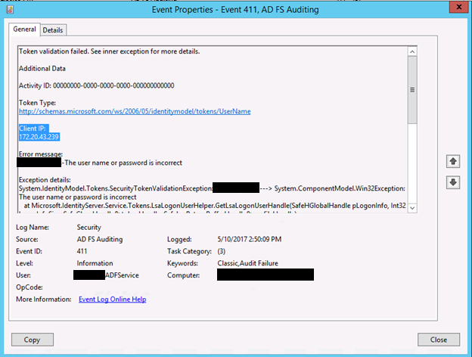Click the Logged date 5/10/2017 2:50:09 PM
This screenshot has height=357, width=472.
250,239
